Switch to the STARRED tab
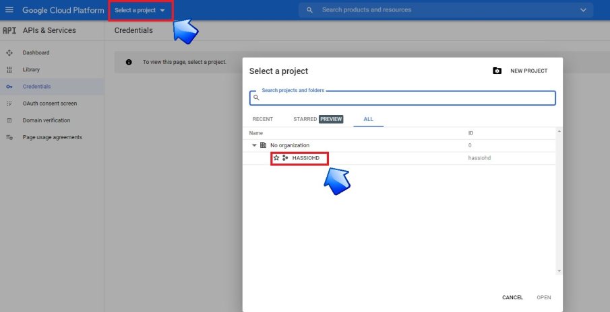The width and height of the screenshot is (610, 312). pos(305,119)
